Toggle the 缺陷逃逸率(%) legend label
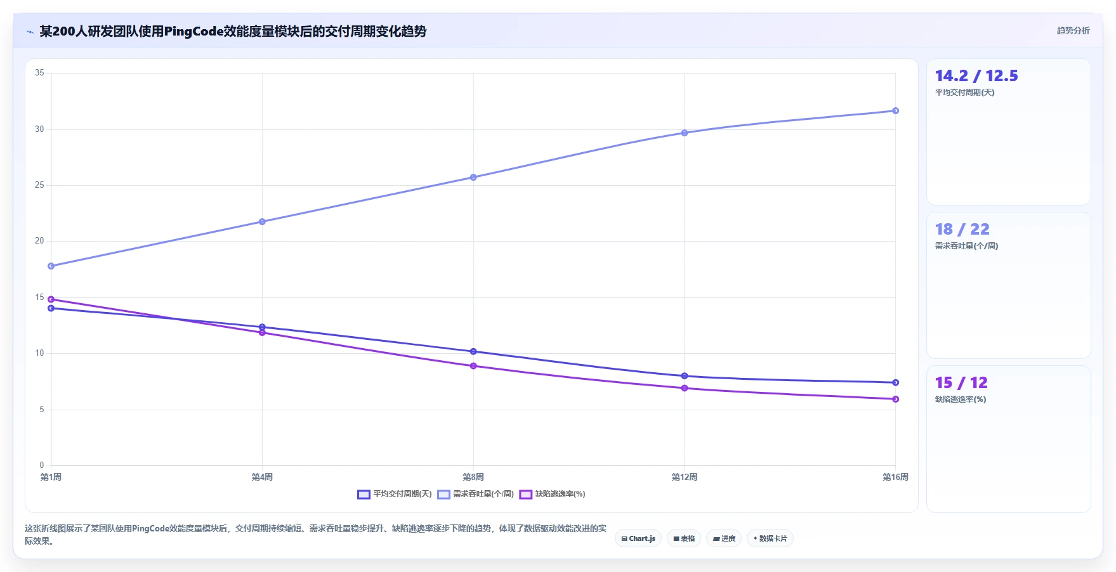Screen dimensions: 1116x572 coord(560,494)
